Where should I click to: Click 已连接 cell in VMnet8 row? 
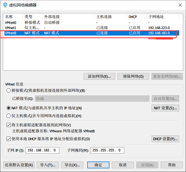tap(102, 33)
